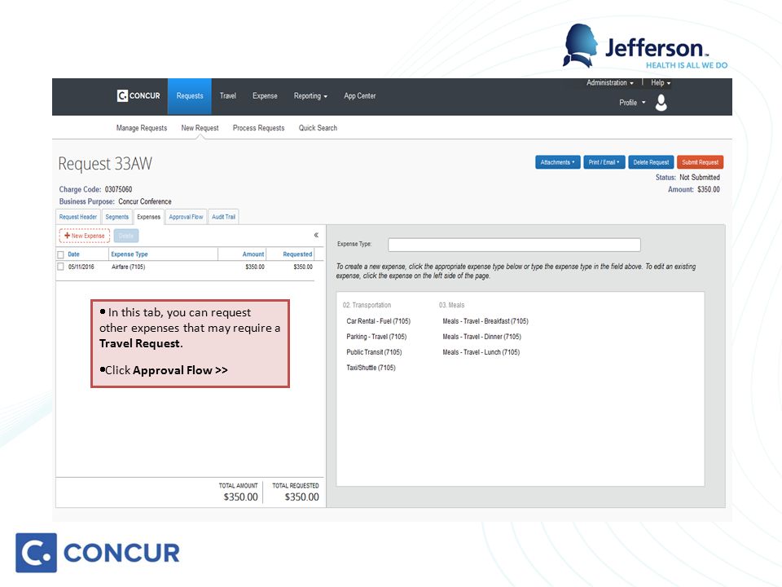Select Public Transit (7105) expense type
The width and height of the screenshot is (782, 587).
374,352
